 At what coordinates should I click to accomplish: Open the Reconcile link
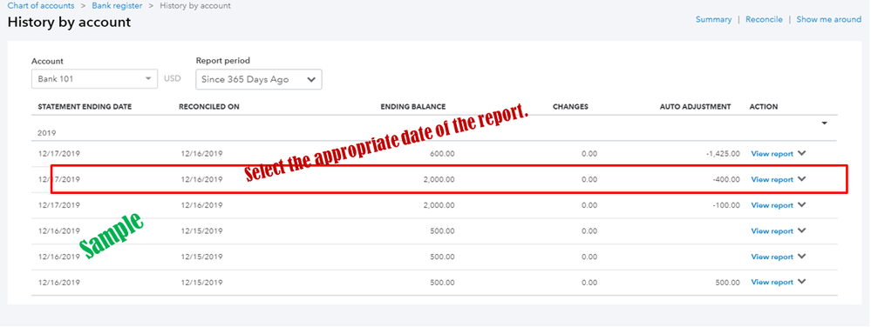coord(764,19)
